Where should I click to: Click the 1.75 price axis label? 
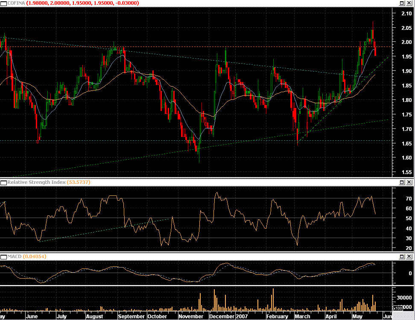tap(406, 115)
